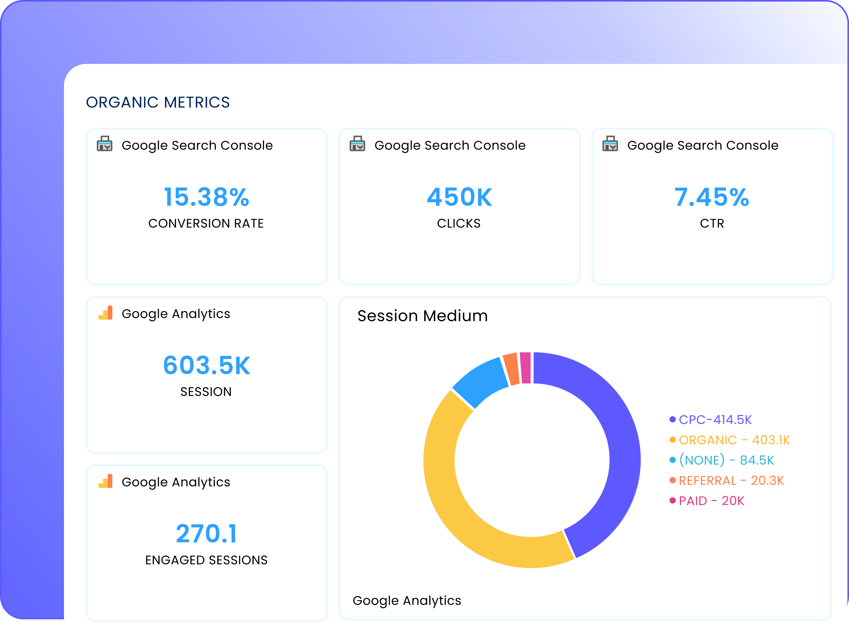
Task: Click the 603.5K Session metric value
Action: pyautogui.click(x=207, y=364)
